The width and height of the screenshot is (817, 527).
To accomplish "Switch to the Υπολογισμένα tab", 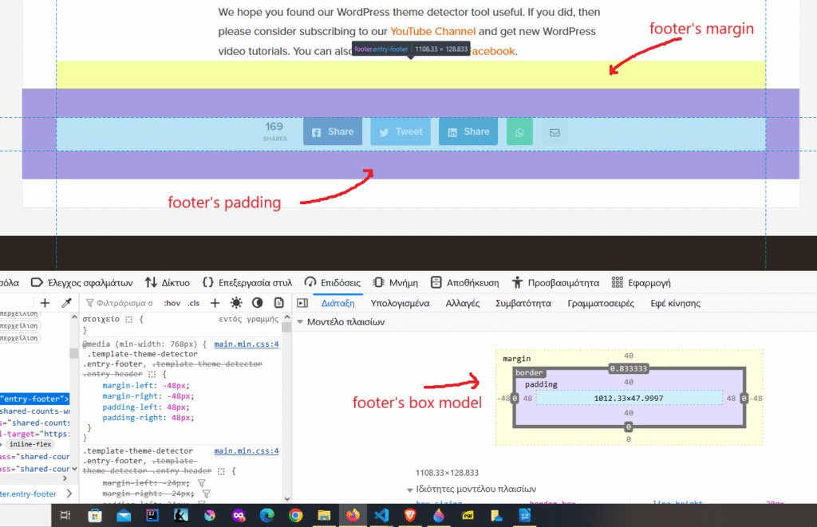I will pos(401,303).
